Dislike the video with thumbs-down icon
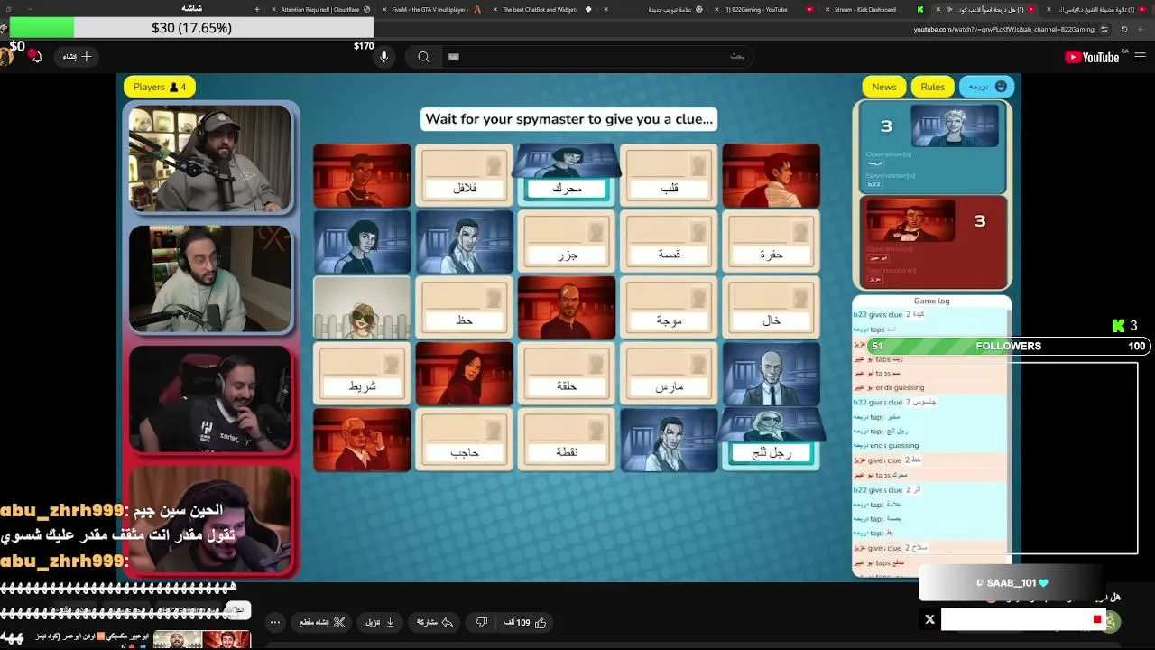Viewport: 1155px width, 650px height. click(482, 622)
